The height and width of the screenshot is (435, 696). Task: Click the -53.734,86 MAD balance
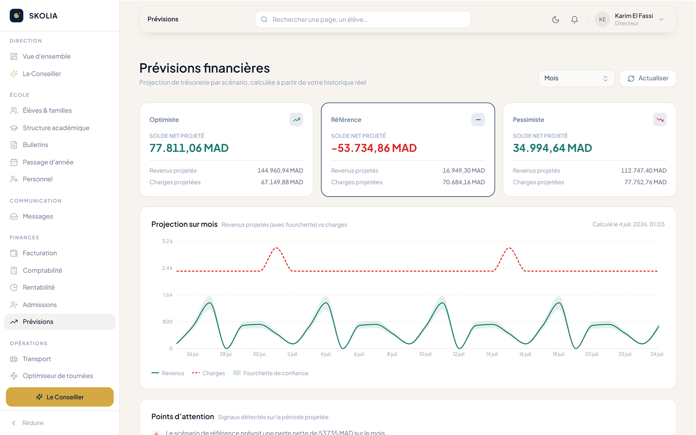point(374,148)
